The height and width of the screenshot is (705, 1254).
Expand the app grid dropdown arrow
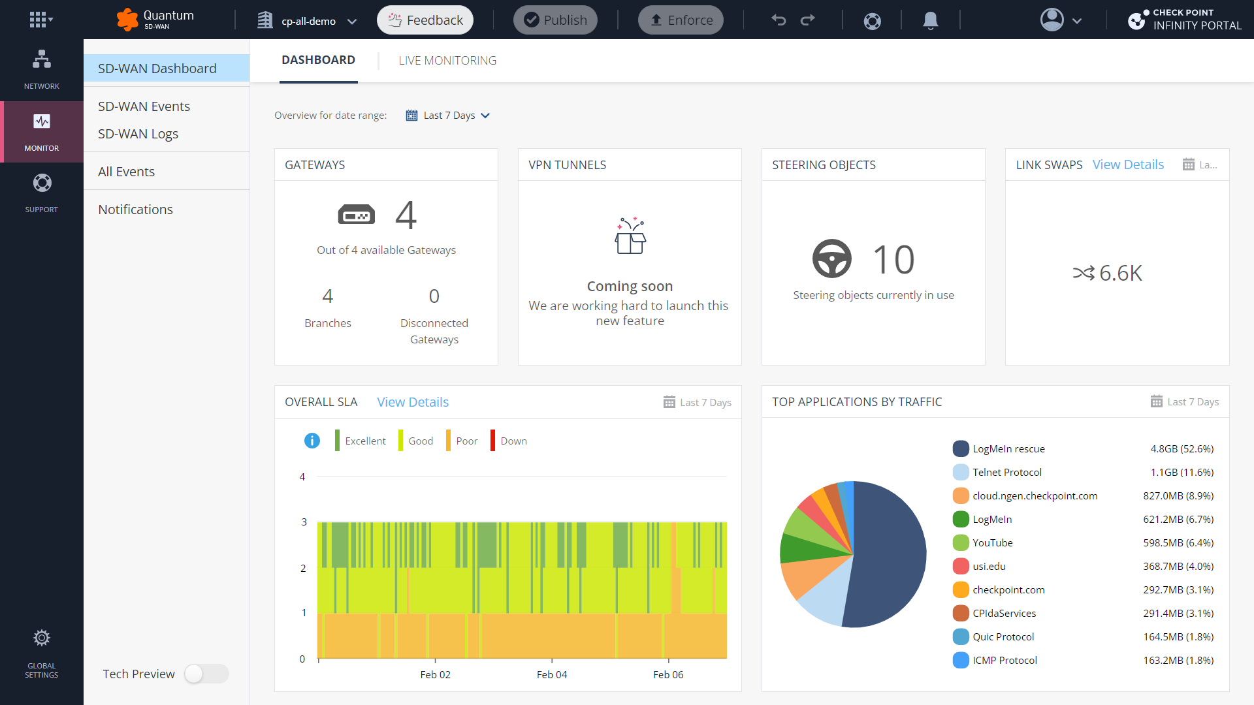(x=51, y=20)
